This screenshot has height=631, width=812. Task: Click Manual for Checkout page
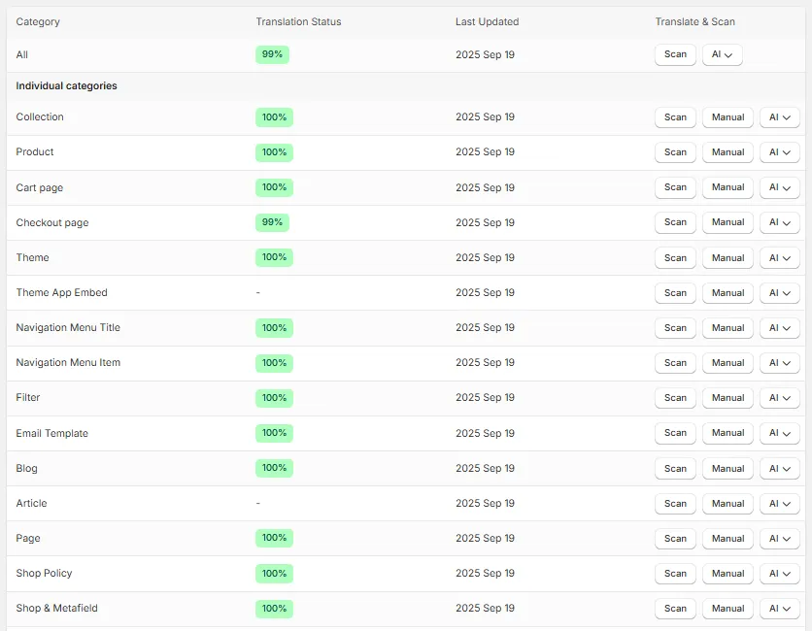[x=727, y=222]
